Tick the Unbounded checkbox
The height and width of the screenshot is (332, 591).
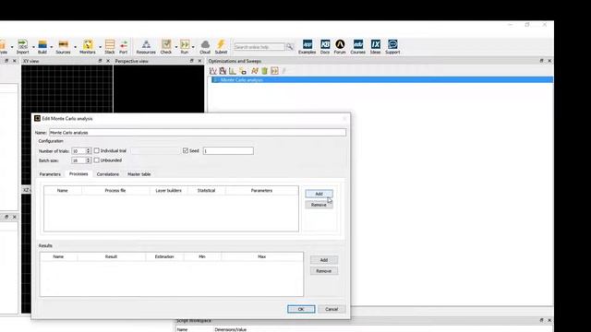click(97, 160)
